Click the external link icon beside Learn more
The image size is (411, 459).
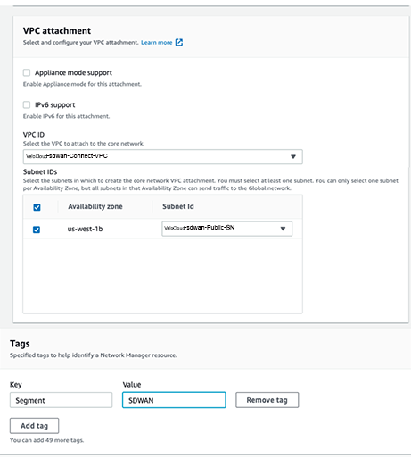point(179,43)
